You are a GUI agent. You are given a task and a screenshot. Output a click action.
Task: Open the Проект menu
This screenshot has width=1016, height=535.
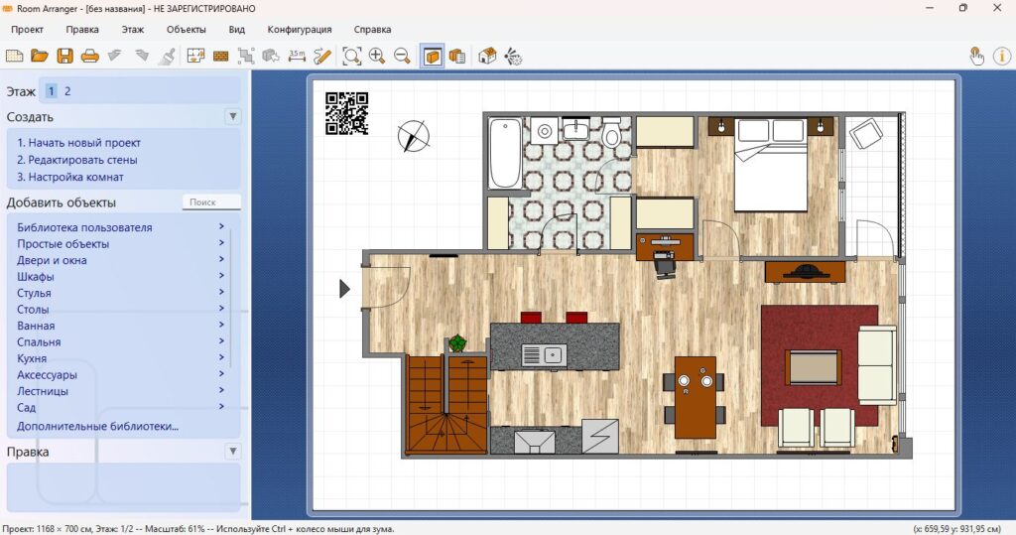pyautogui.click(x=27, y=29)
